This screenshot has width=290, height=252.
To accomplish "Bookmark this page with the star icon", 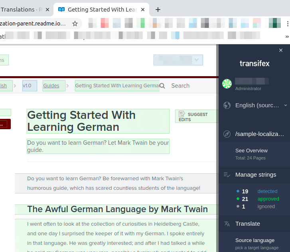I will 75,24.
